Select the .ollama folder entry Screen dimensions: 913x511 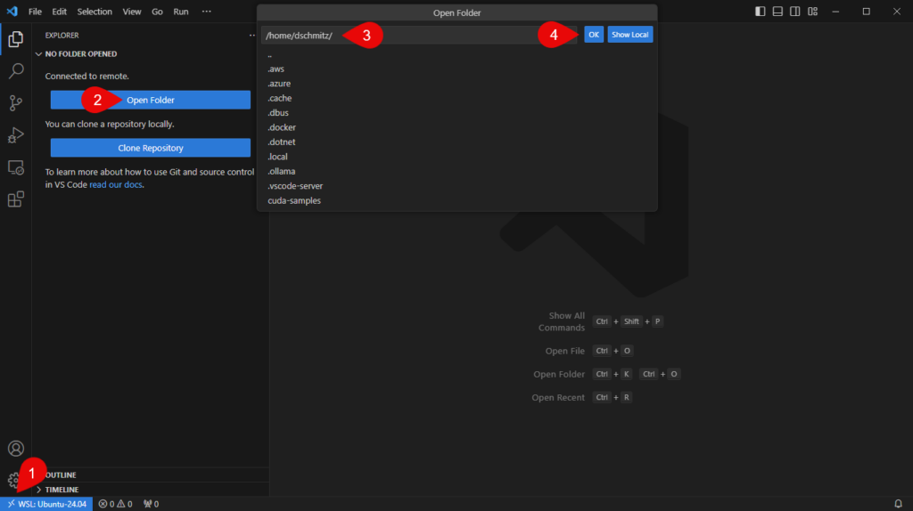click(x=457, y=172)
